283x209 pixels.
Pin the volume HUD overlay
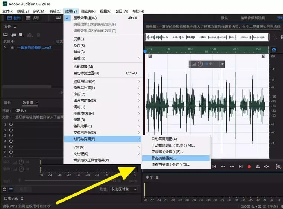coord(222,64)
